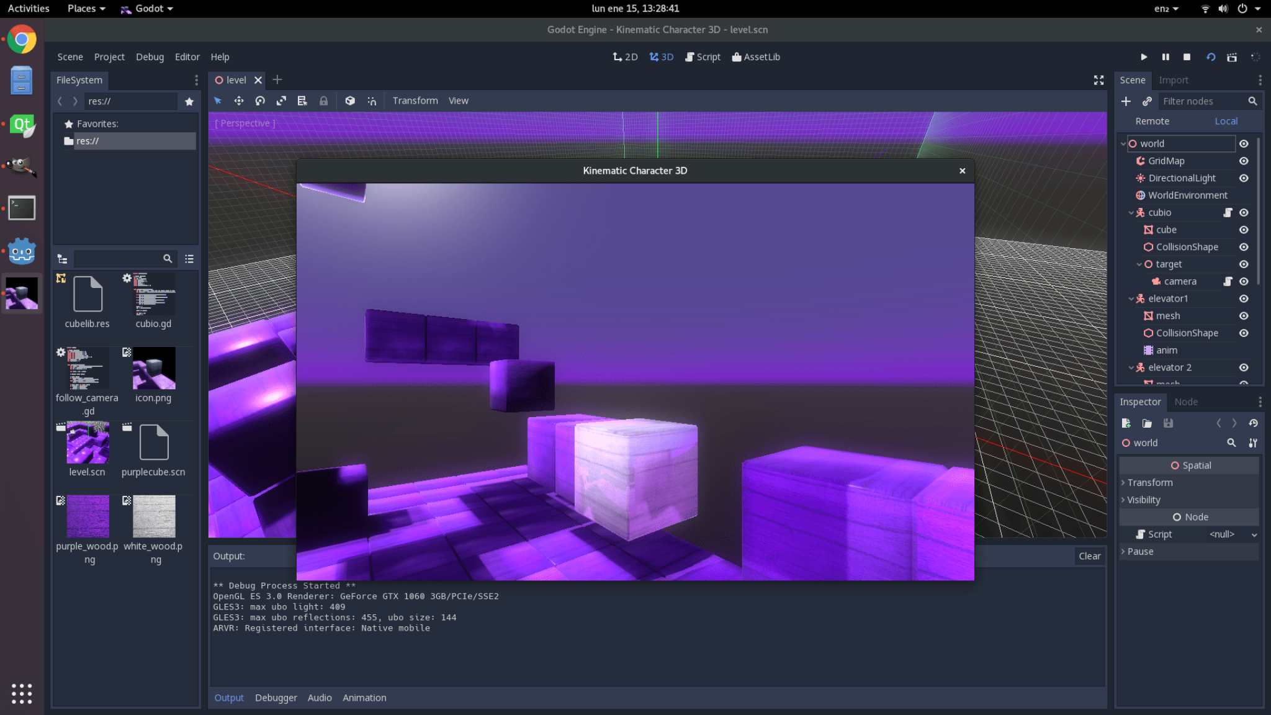Click the Local toggle in Scene panel
The height and width of the screenshot is (715, 1271).
point(1226,122)
